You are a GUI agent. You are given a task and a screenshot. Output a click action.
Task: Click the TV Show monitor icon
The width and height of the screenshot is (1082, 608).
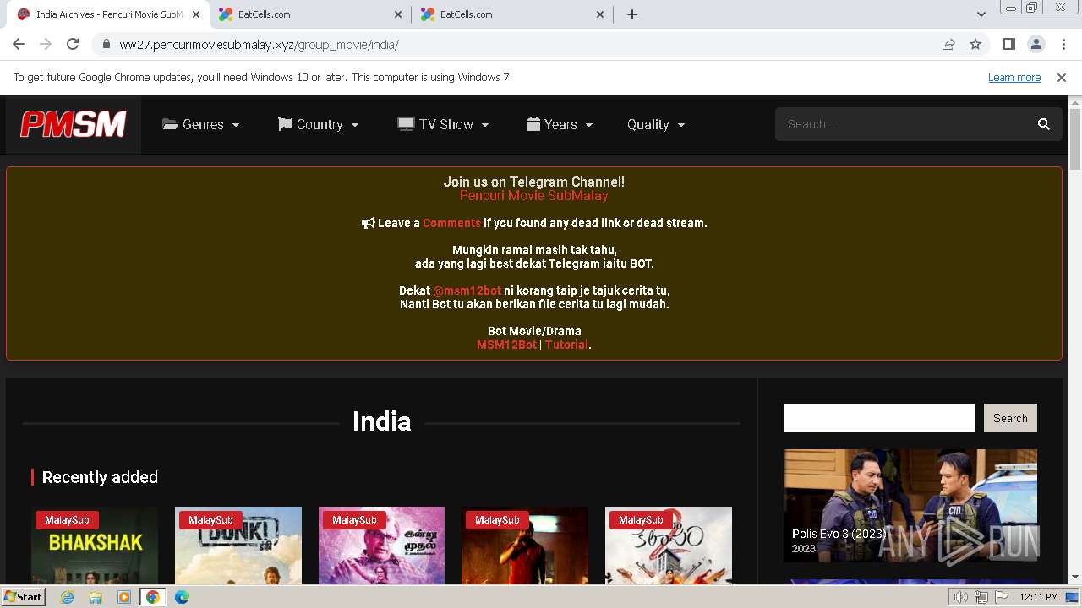(406, 124)
